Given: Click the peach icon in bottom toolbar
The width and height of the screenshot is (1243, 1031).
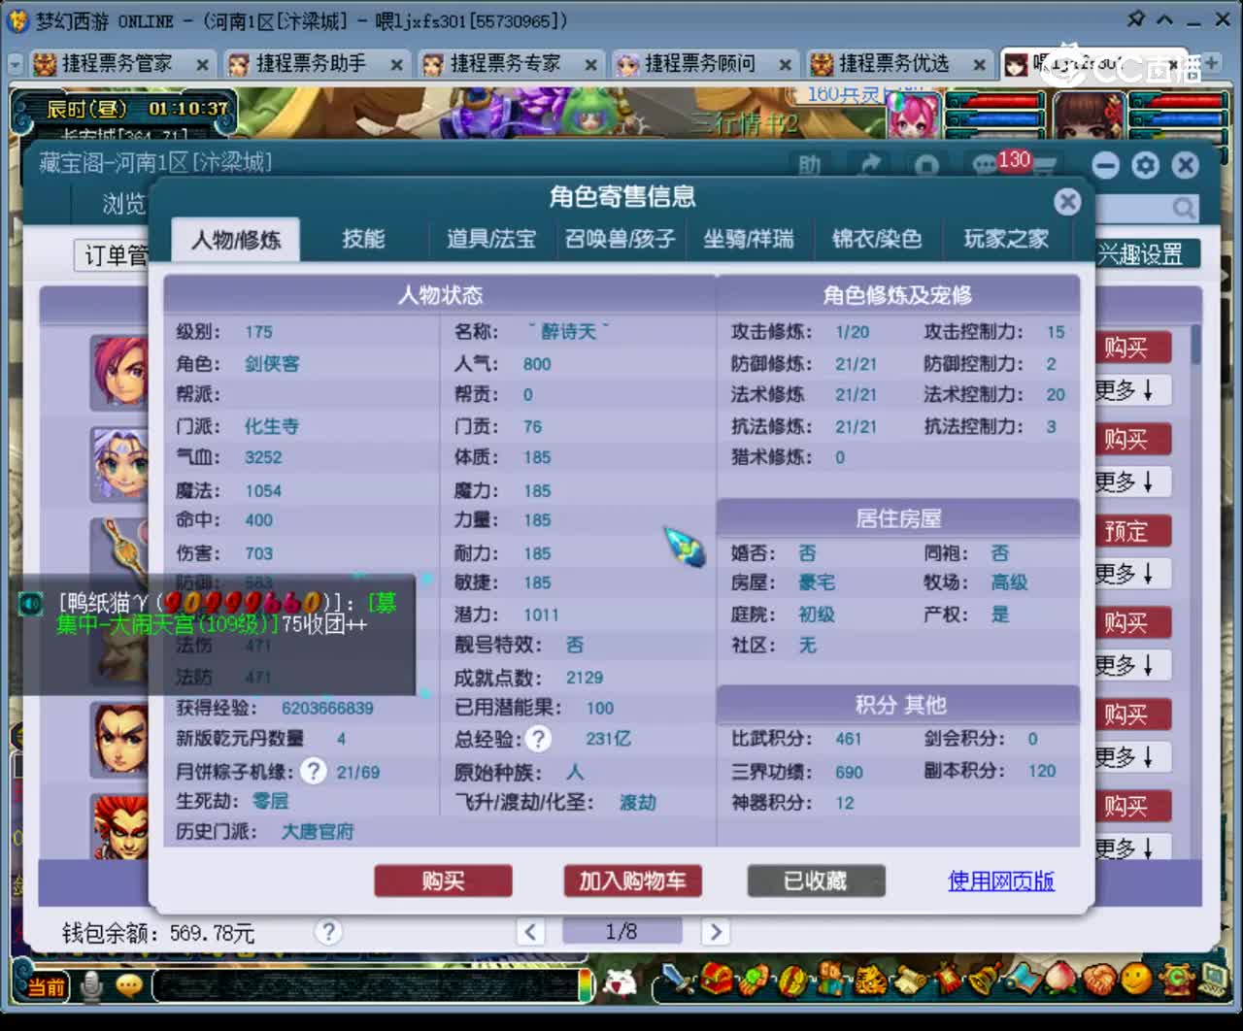Looking at the screenshot, I should (1061, 978).
